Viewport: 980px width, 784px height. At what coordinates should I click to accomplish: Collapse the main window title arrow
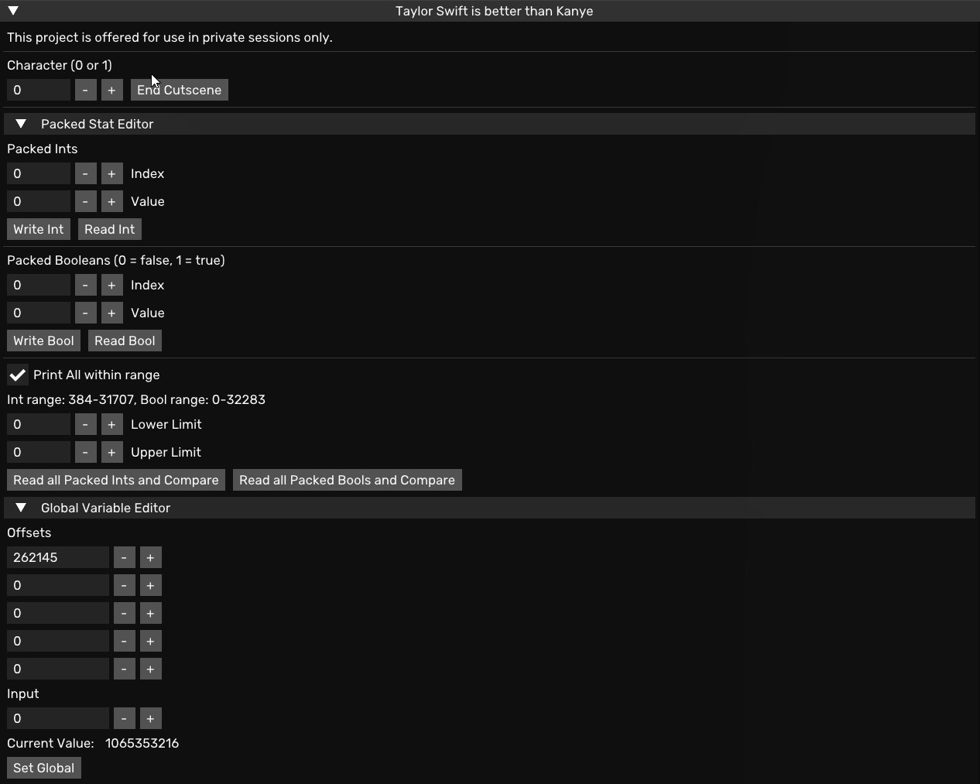(13, 11)
